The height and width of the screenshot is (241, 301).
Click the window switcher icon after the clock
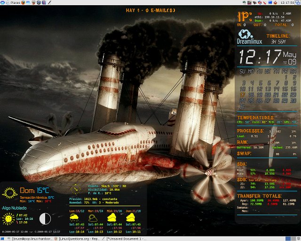(298, 3)
